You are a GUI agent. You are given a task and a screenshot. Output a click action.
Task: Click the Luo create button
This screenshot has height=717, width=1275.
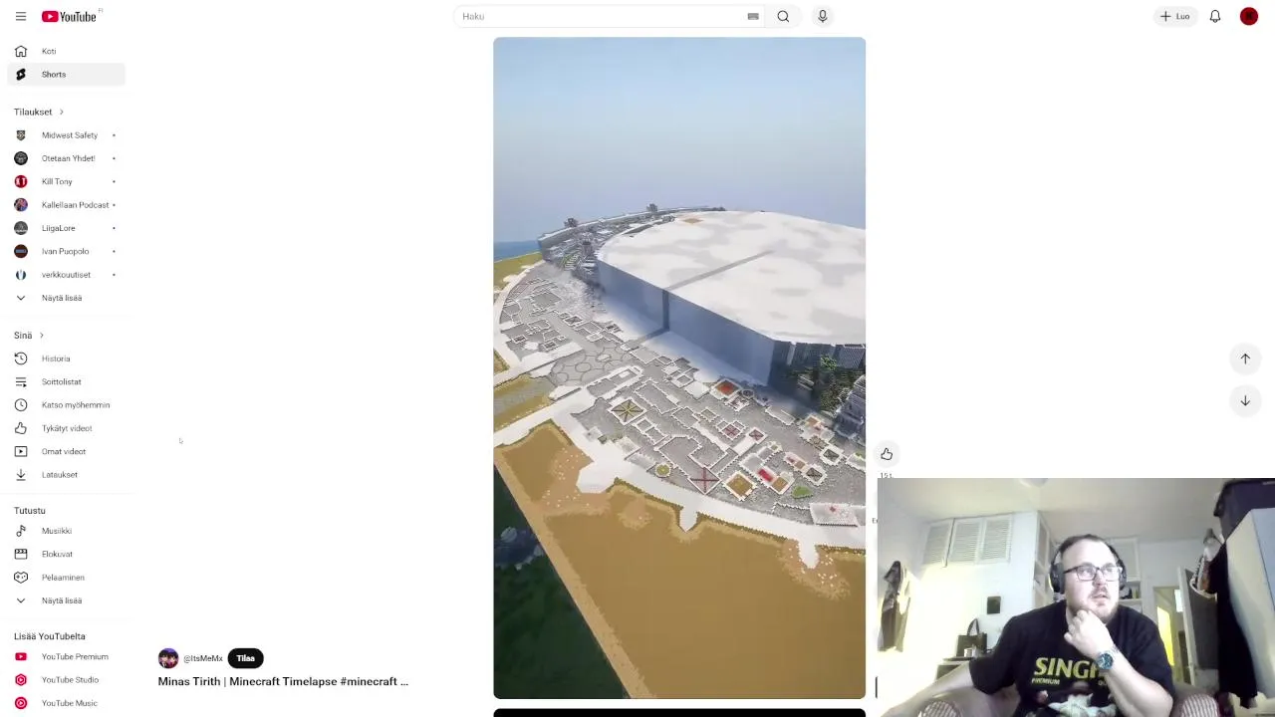coord(1174,16)
